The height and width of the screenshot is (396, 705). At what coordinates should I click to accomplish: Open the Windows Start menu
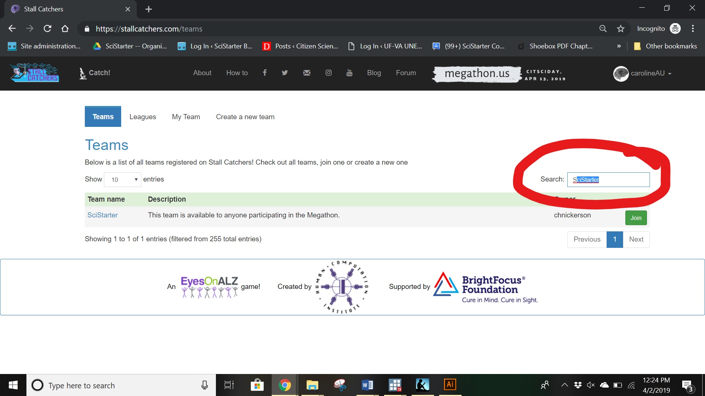(x=13, y=385)
